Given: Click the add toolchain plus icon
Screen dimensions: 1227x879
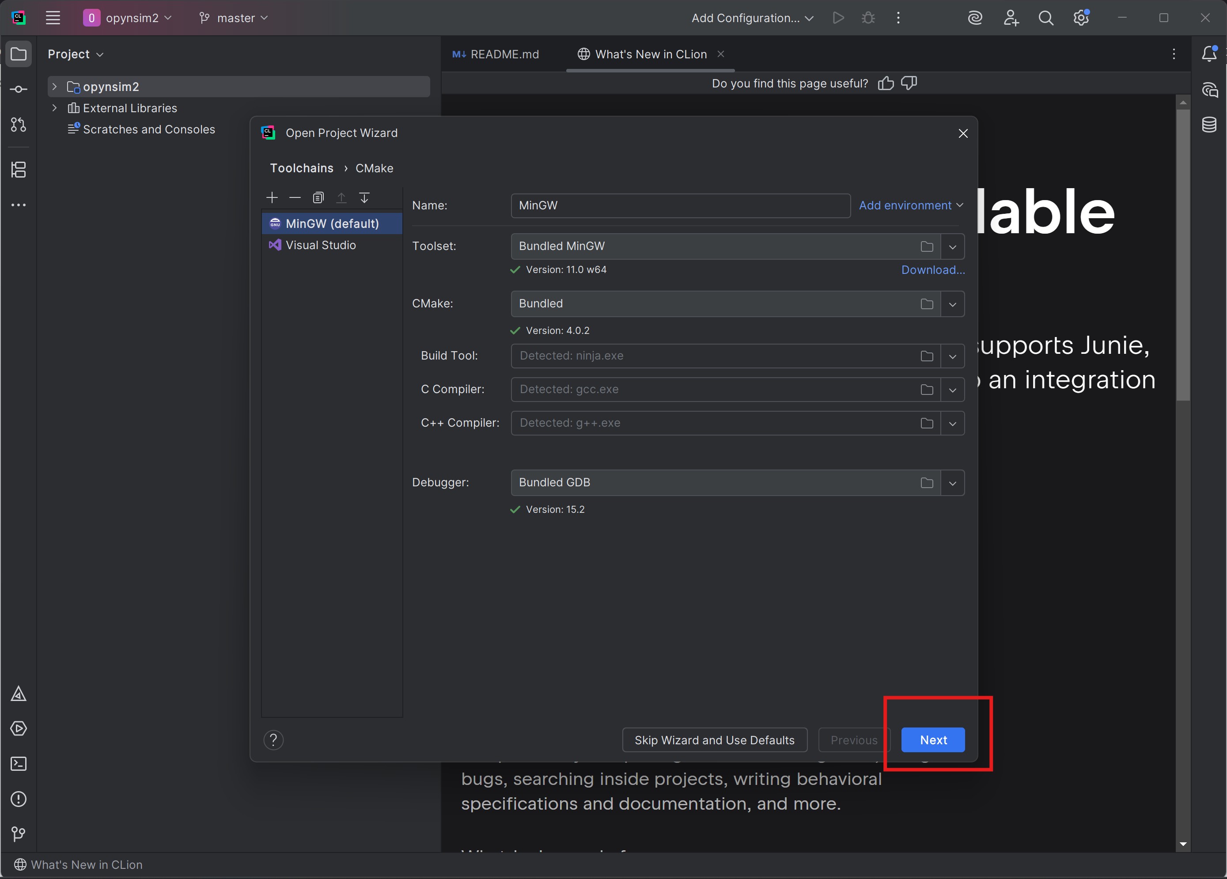Looking at the screenshot, I should coord(272,197).
